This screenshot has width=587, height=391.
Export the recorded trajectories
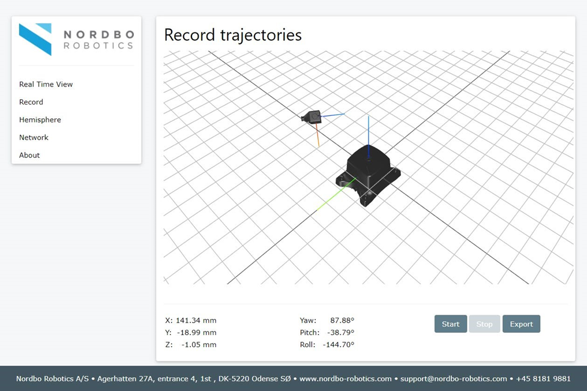[x=521, y=324]
